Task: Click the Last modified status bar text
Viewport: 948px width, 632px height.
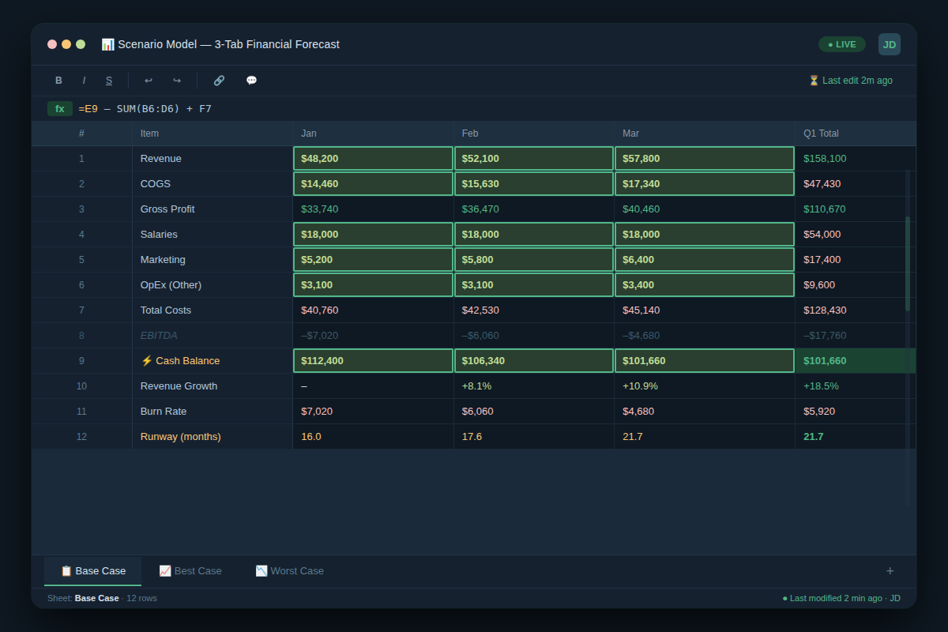Action: pyautogui.click(x=841, y=598)
